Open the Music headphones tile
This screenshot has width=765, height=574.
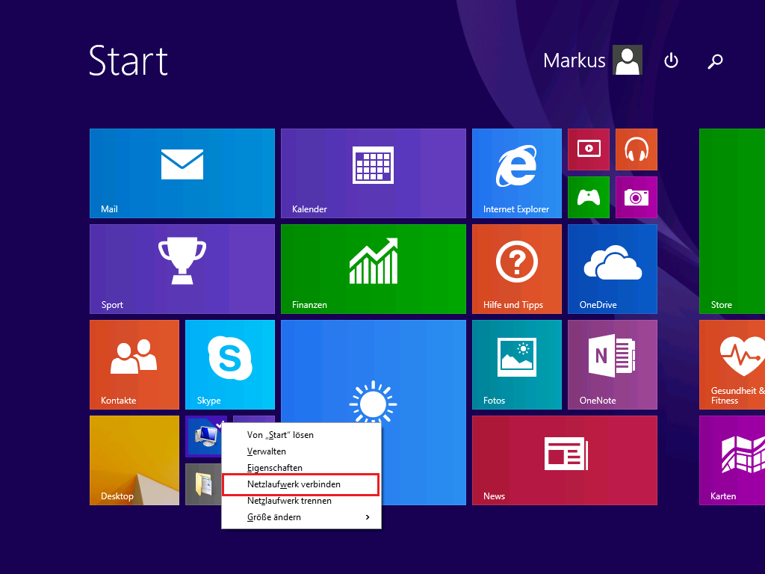click(x=637, y=149)
